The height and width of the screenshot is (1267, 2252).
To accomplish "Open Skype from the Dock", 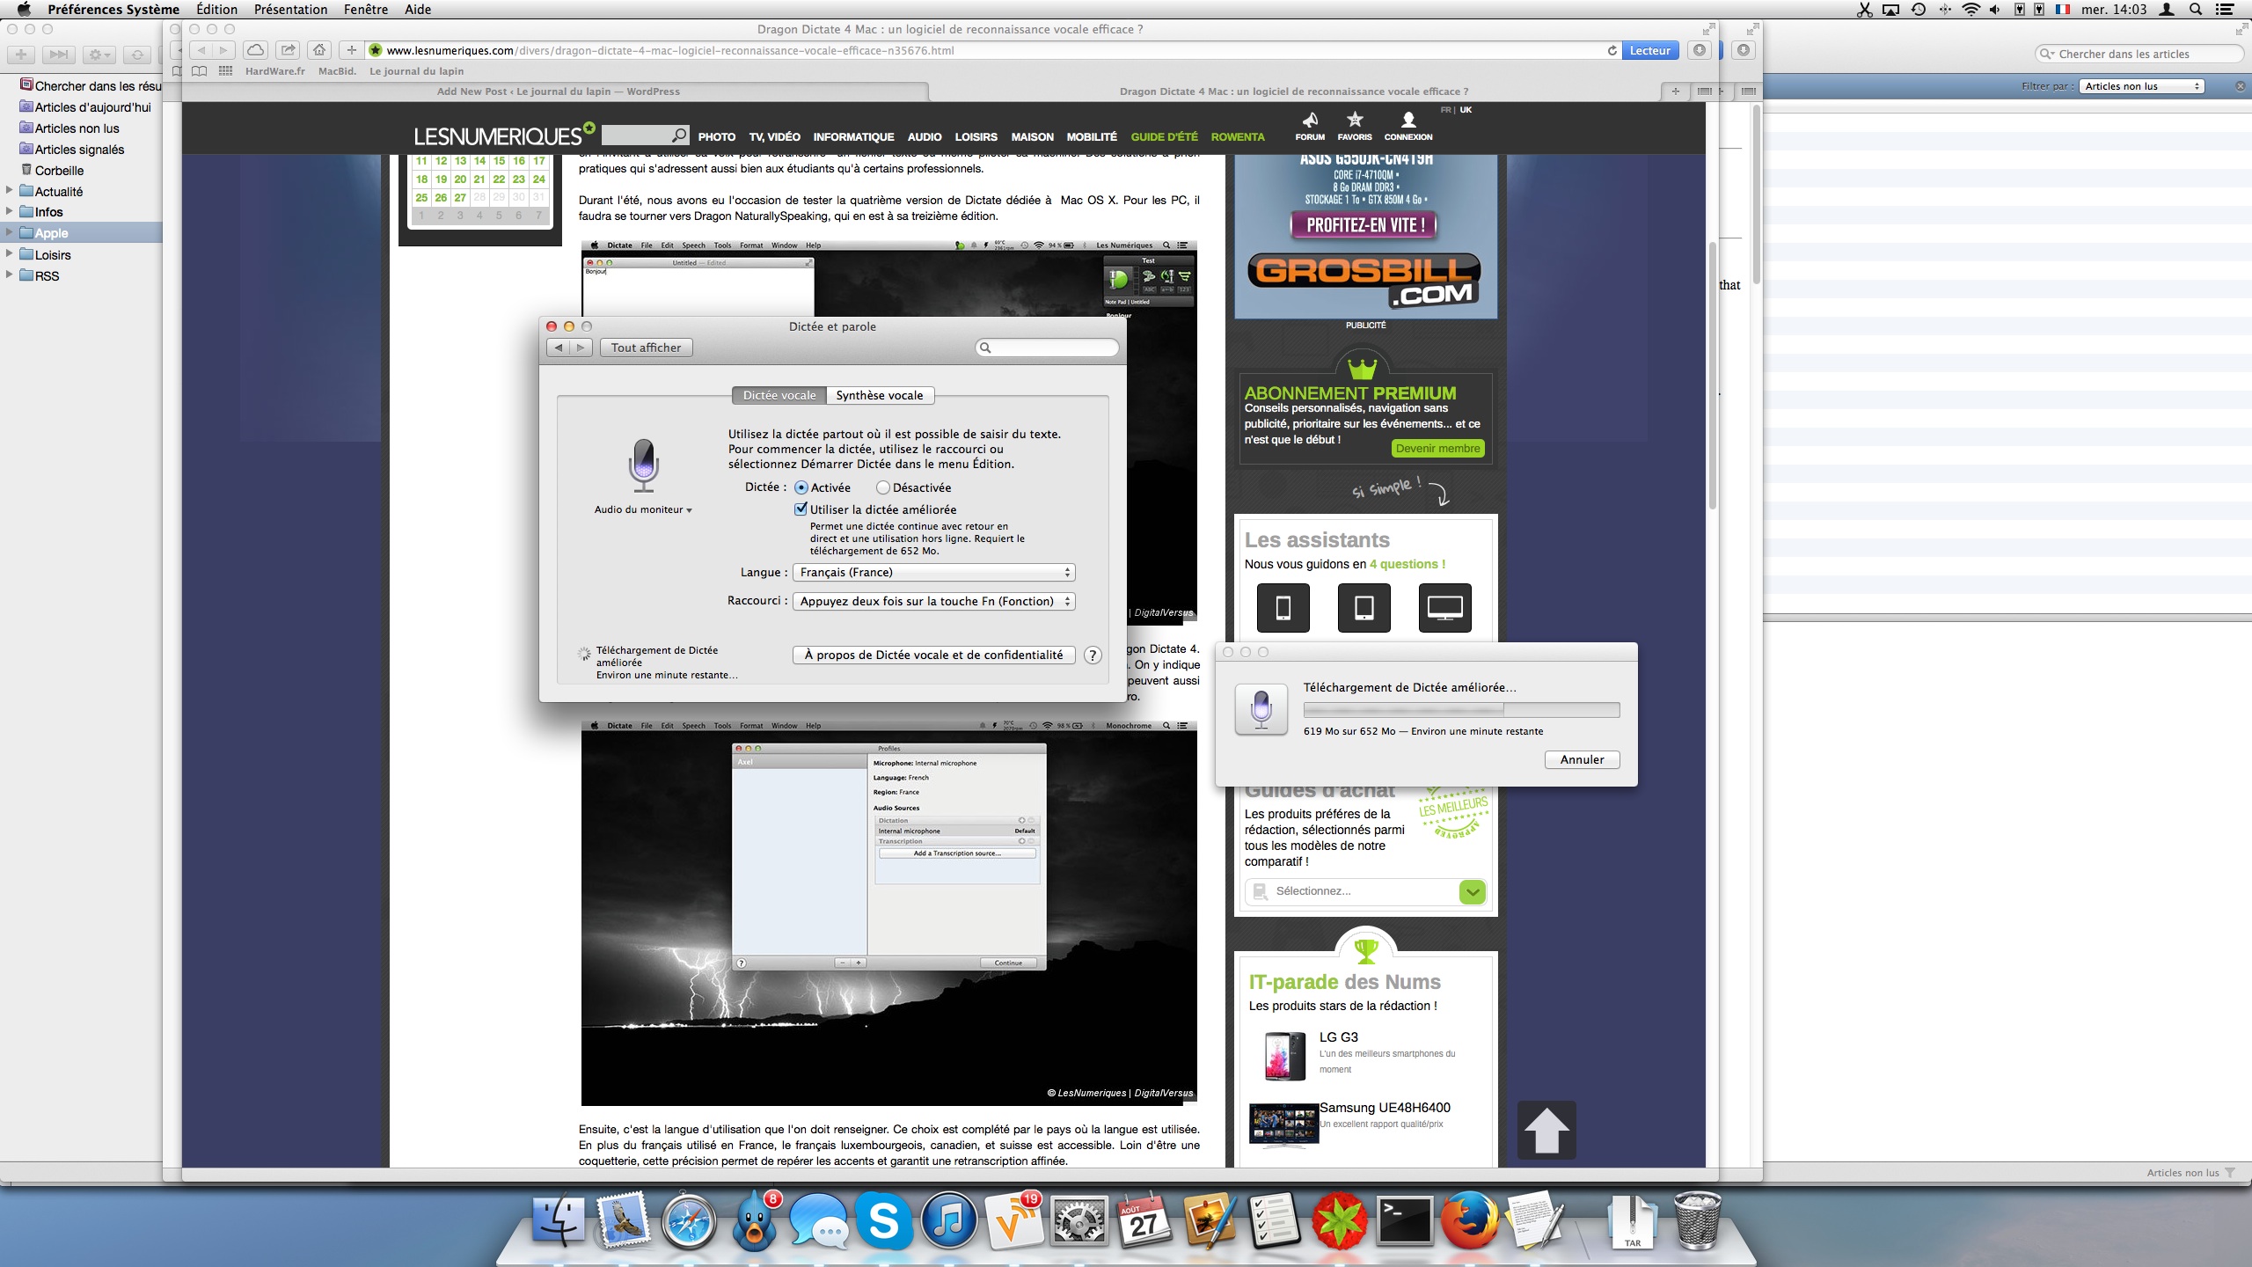I will (883, 1221).
